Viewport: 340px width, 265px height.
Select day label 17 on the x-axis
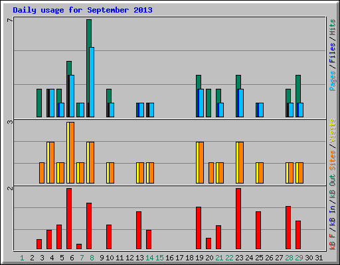coord(179,258)
